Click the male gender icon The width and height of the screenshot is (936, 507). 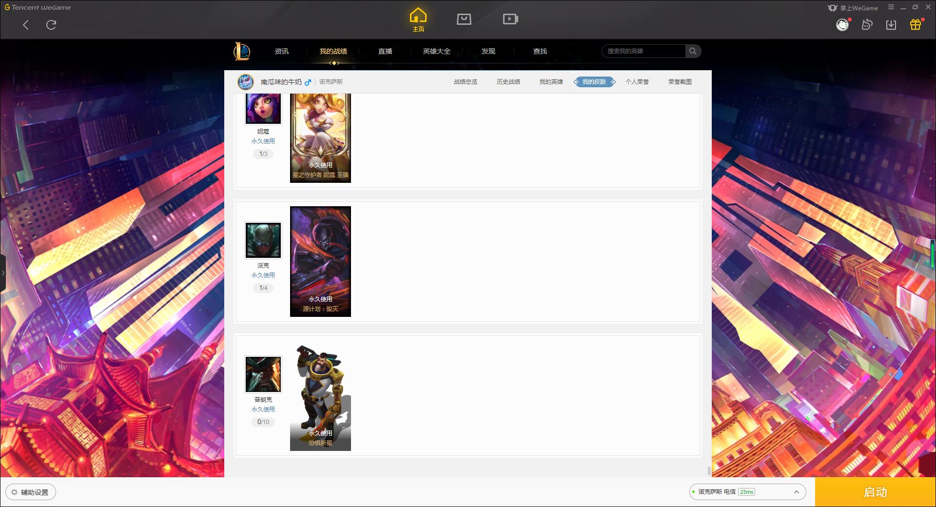pyautogui.click(x=308, y=82)
